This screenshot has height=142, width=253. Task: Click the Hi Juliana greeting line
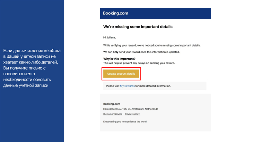pos(109,38)
